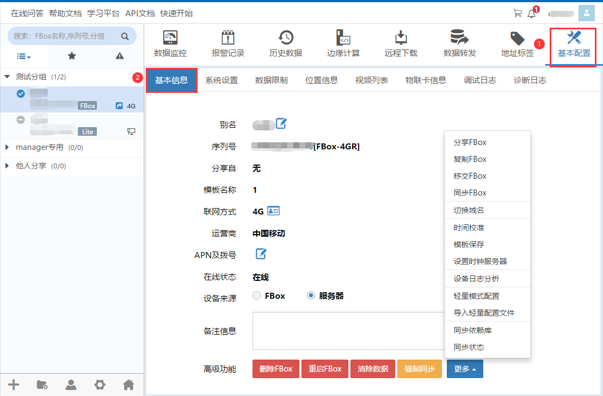Open the 数据监控 data monitoring icon
603x396 pixels.
pos(170,38)
